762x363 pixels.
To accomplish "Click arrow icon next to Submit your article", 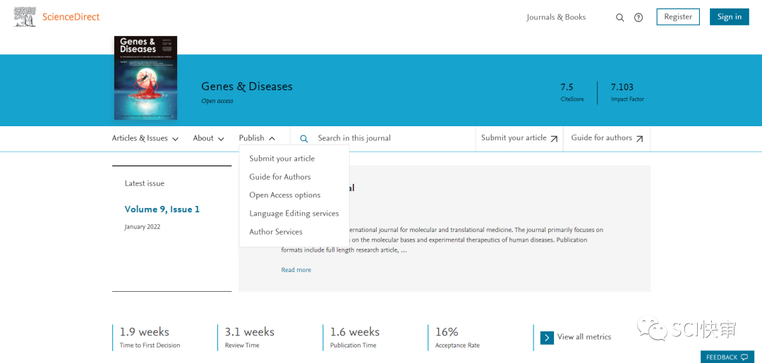I will [554, 139].
